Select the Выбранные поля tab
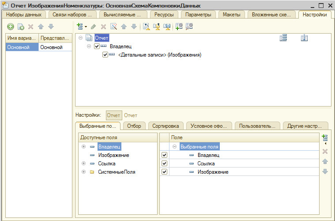Viewport: 335px width, 221px height. (98, 126)
